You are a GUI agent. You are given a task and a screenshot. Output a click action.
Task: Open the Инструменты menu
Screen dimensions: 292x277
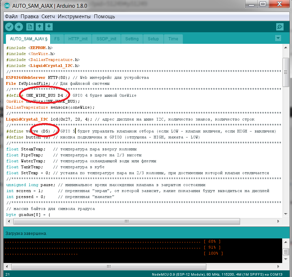pyautogui.click(x=74, y=16)
